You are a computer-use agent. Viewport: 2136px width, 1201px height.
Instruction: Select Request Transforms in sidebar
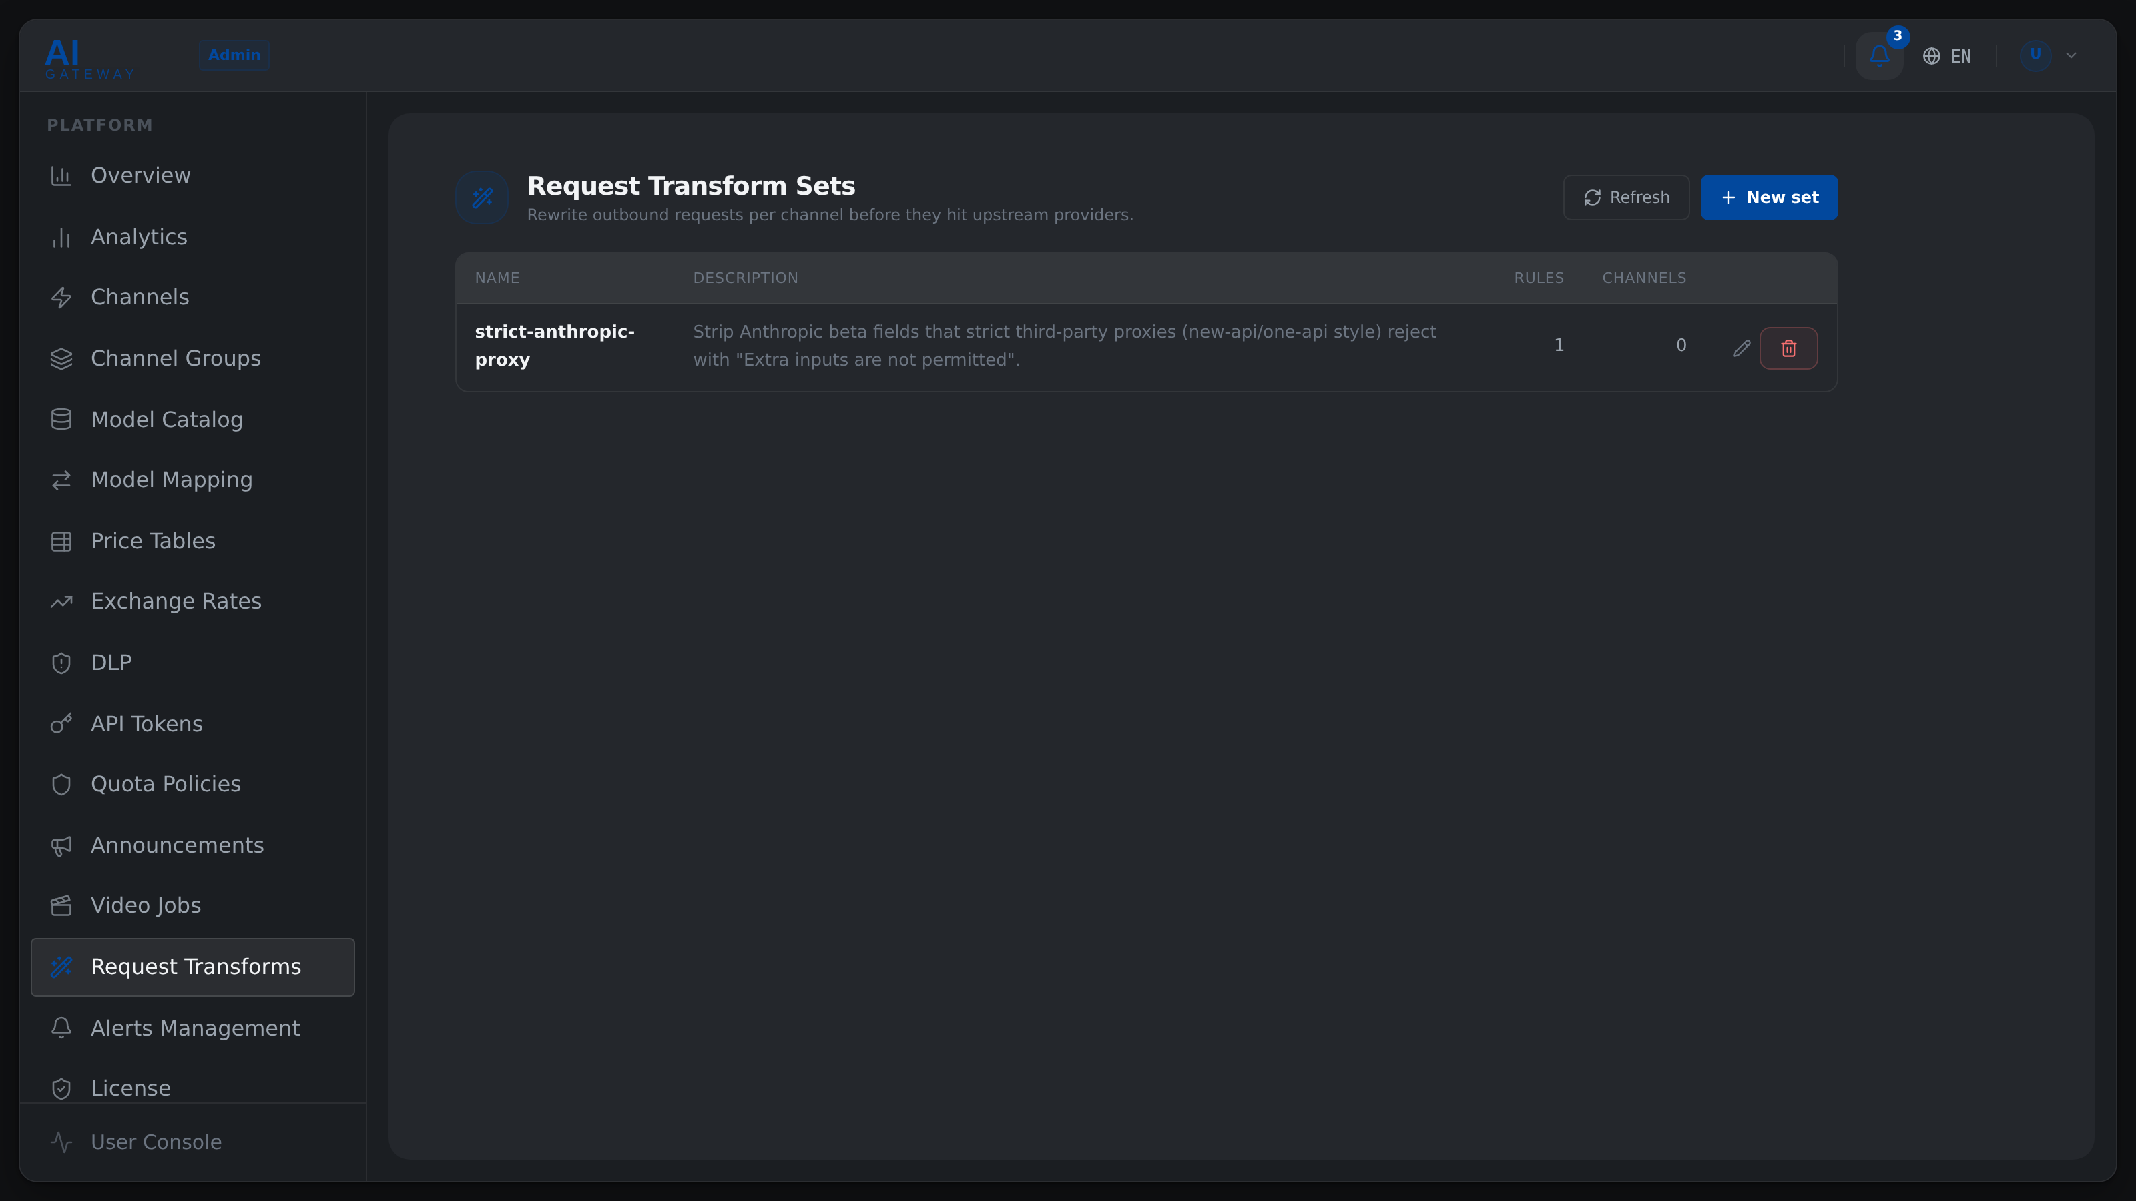(192, 967)
